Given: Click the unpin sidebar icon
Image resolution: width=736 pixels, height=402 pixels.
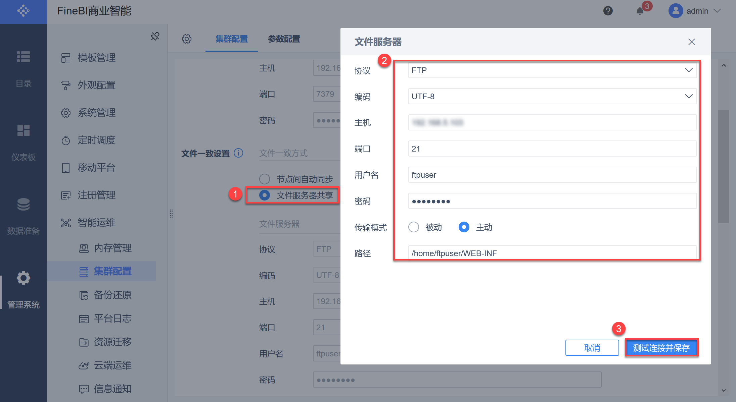Looking at the screenshot, I should click(x=155, y=36).
